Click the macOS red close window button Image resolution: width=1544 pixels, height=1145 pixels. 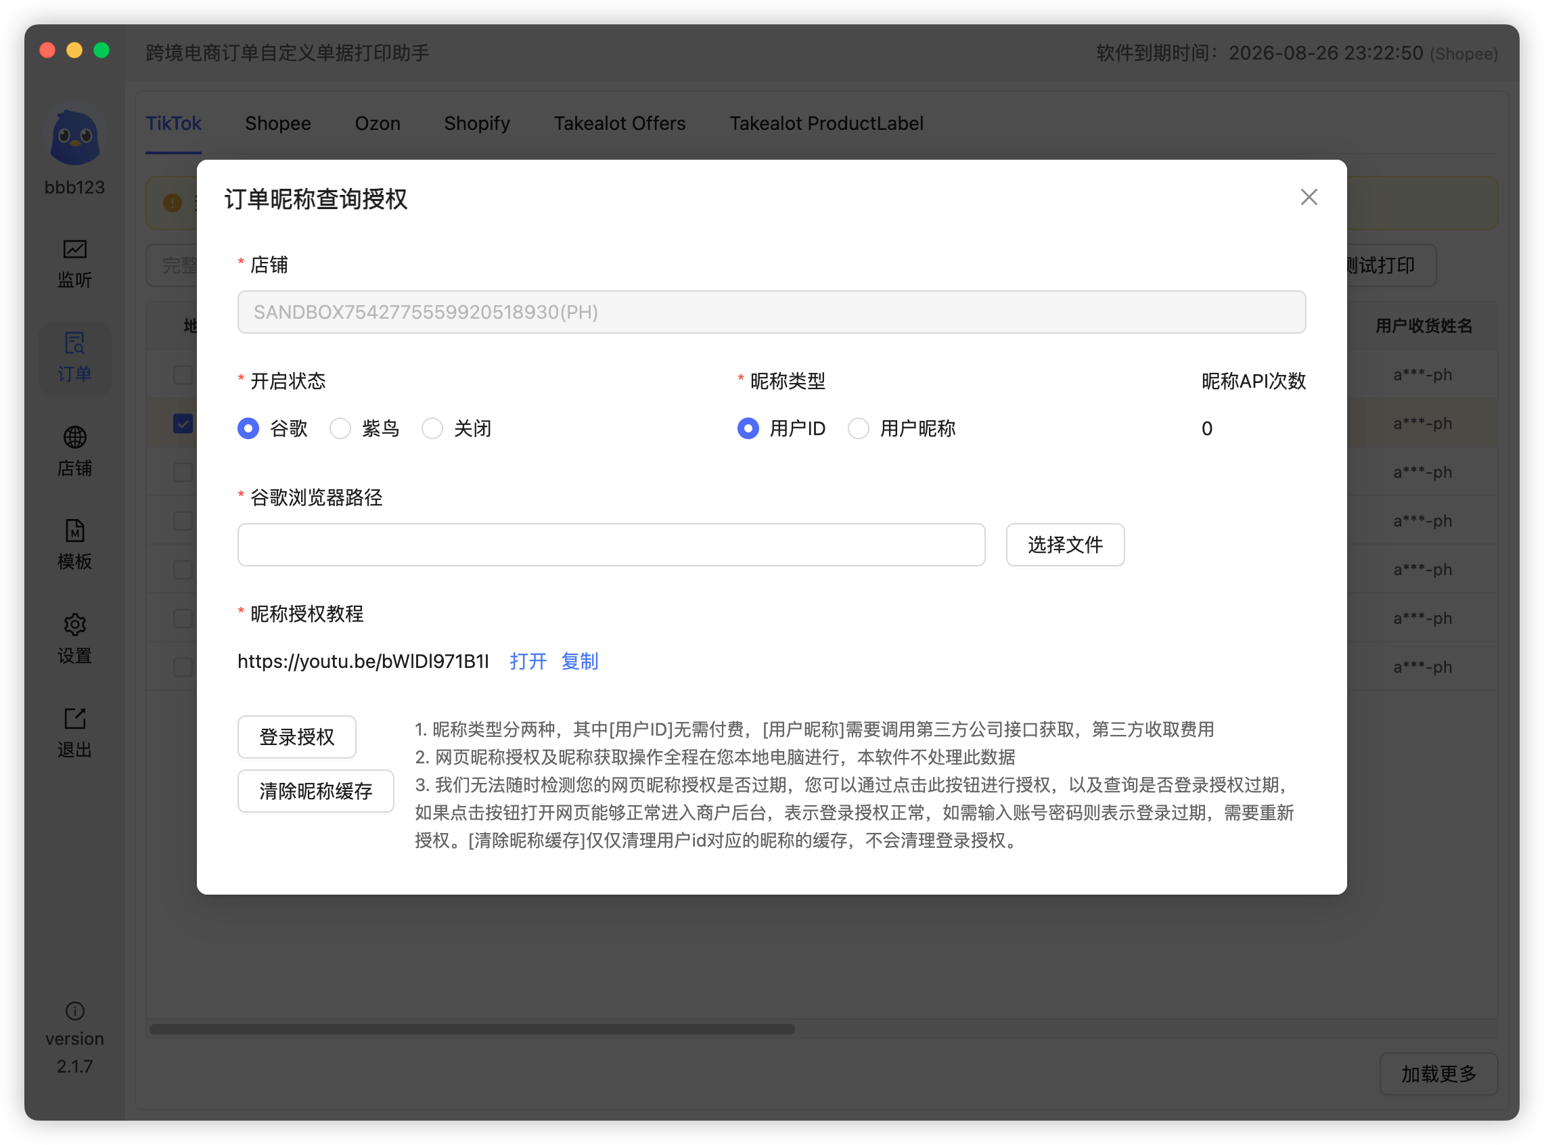(x=47, y=51)
